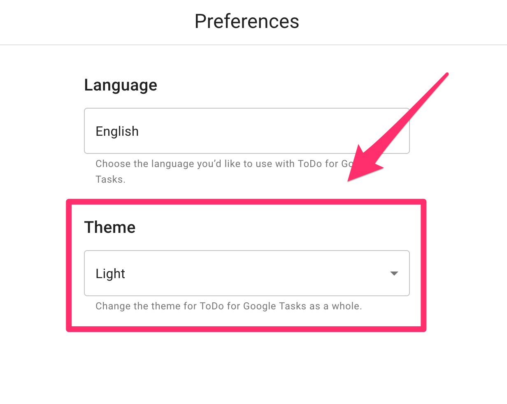Screen dimensions: 507x404
Task: Click the Language section heading
Action: [x=121, y=85]
